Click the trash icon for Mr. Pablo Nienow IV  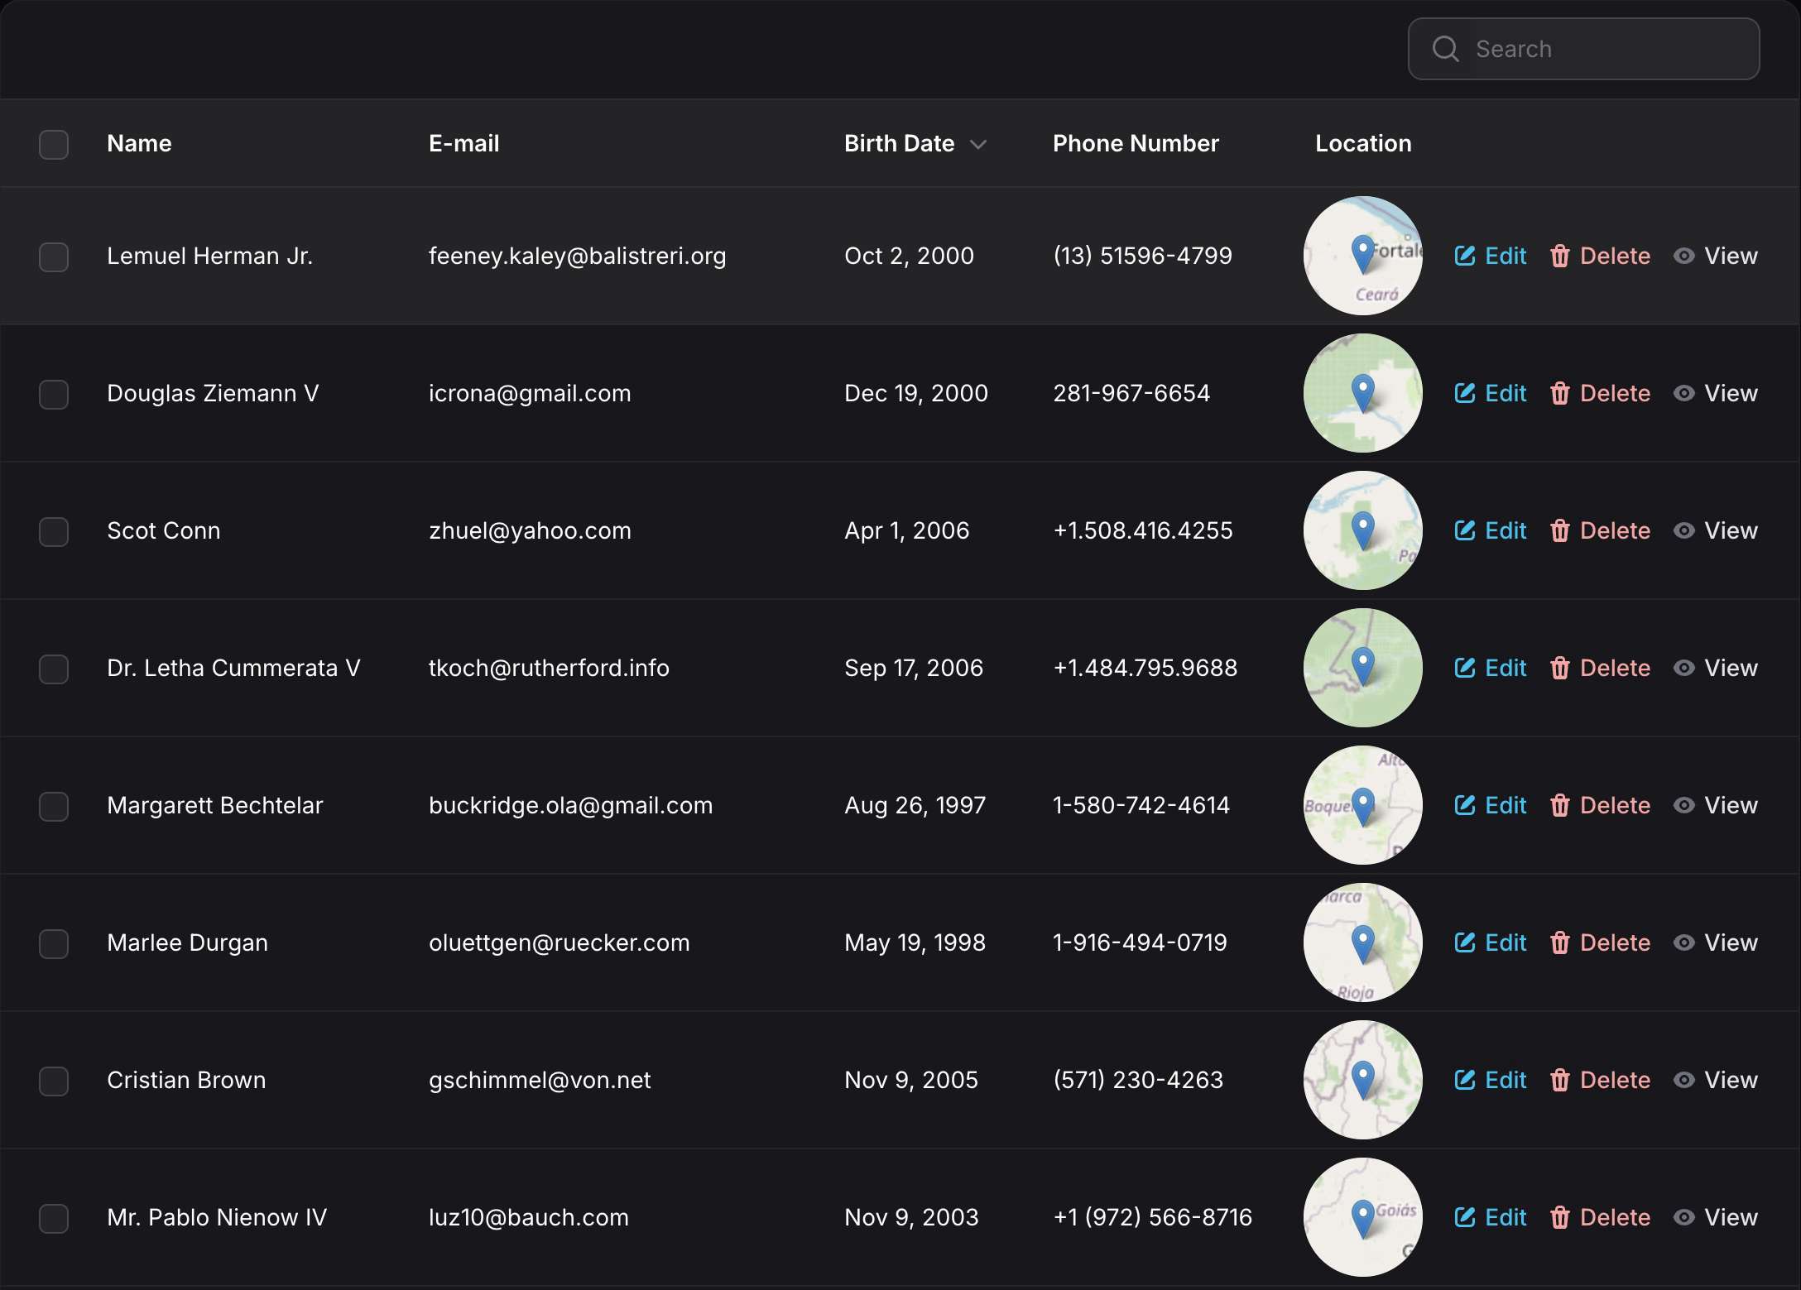tap(1559, 1217)
